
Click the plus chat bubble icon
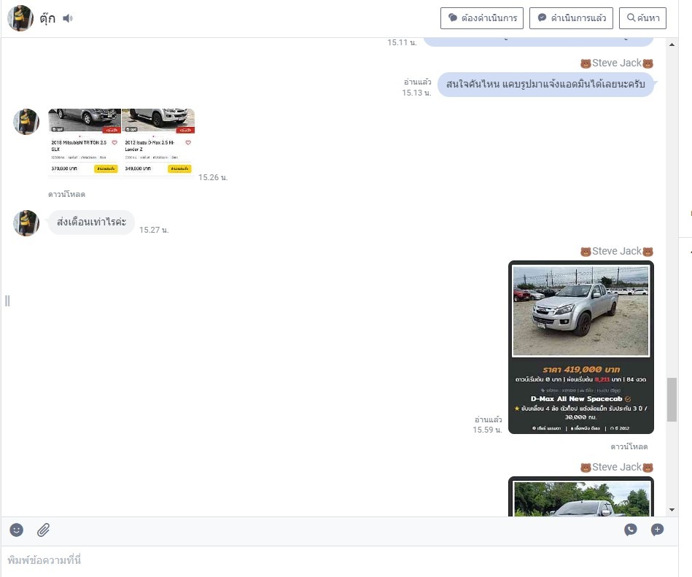[x=657, y=530]
